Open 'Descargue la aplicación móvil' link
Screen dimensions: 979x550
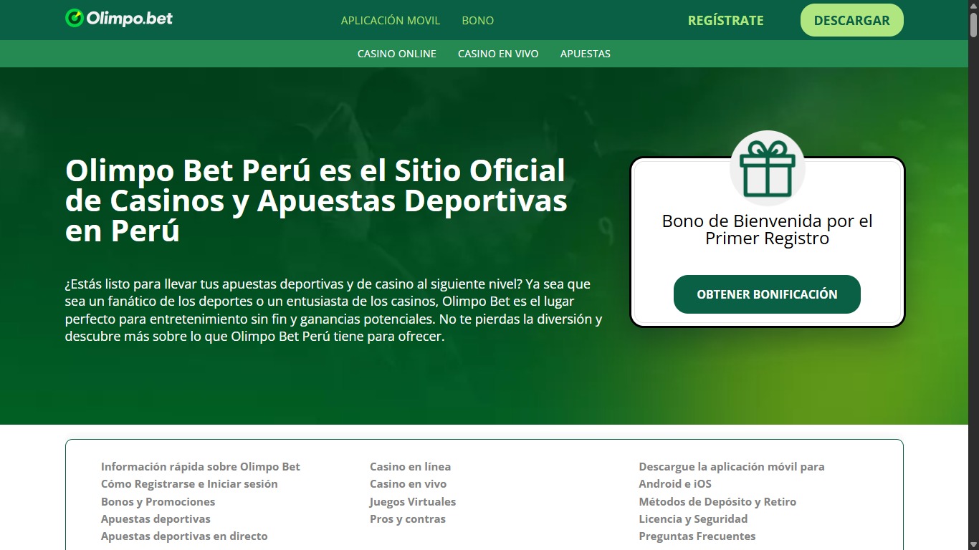[732, 476]
